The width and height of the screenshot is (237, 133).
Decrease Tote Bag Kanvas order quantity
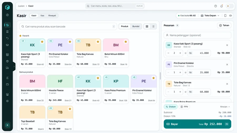[x=168, y=92]
